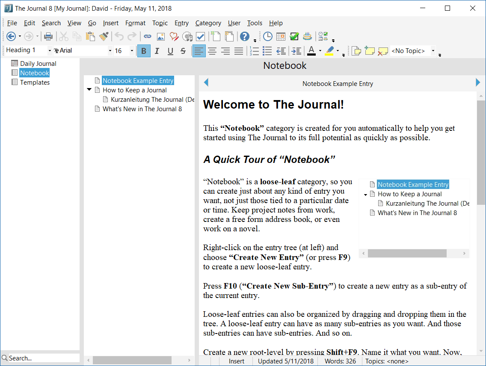Viewport: 486px width, 366px height.
Task: Open the Category menu
Action: coord(208,23)
